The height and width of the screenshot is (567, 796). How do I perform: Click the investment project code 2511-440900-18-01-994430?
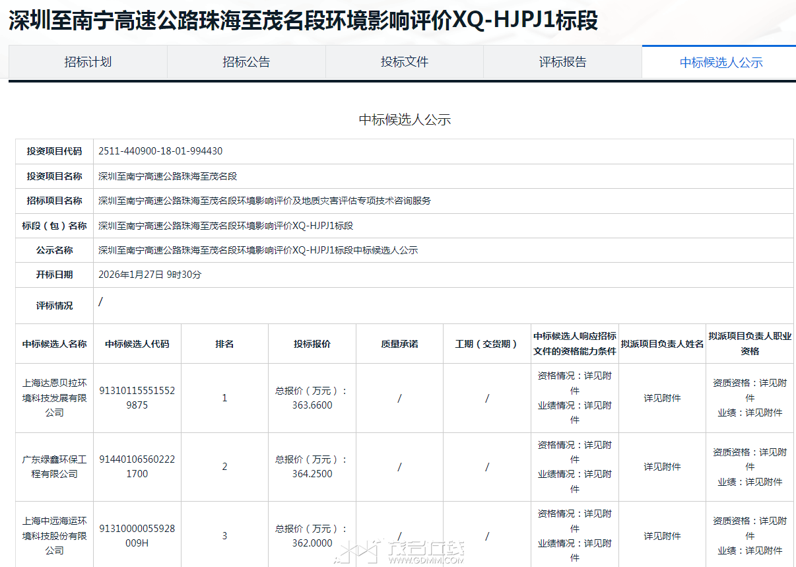click(x=160, y=151)
